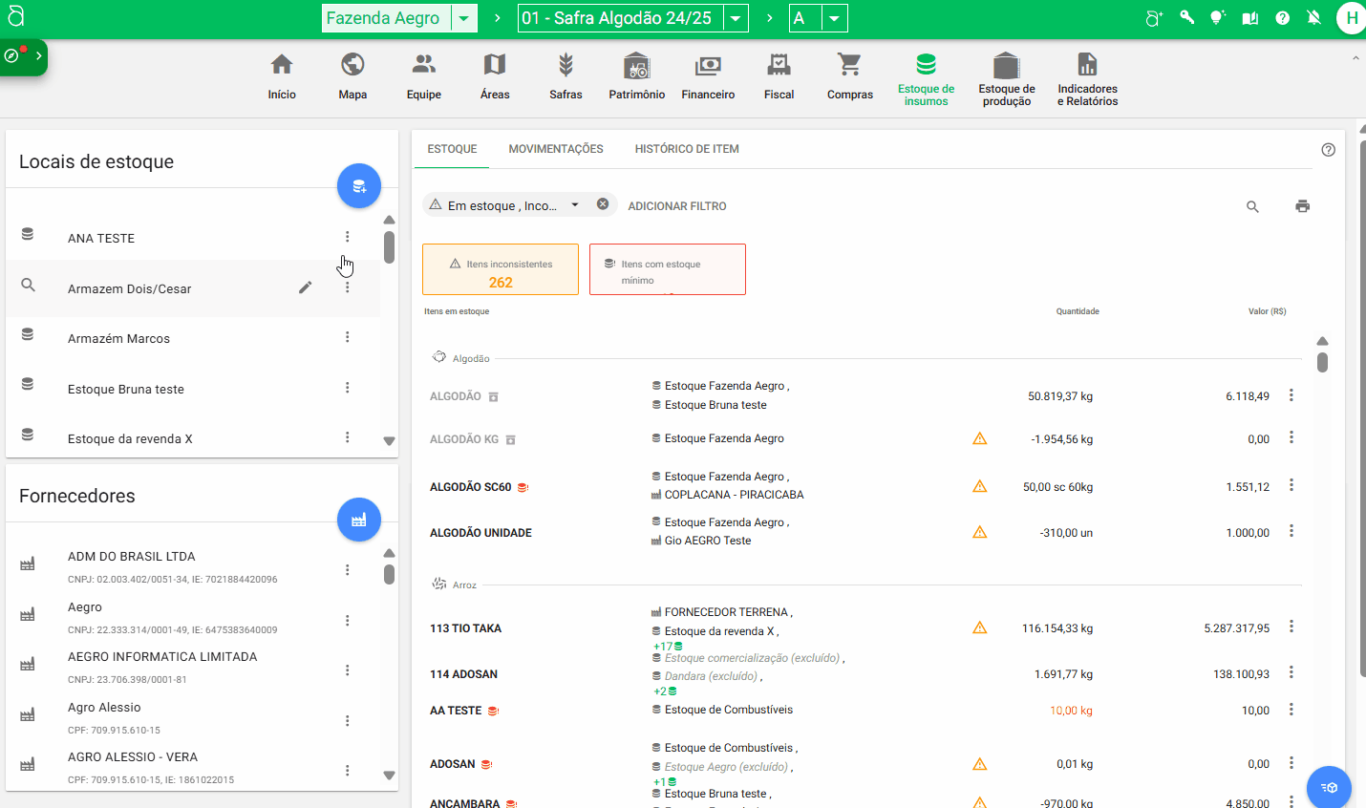Click the stock locations list scrollbar
Screen dimensions: 1366x808
point(389,246)
